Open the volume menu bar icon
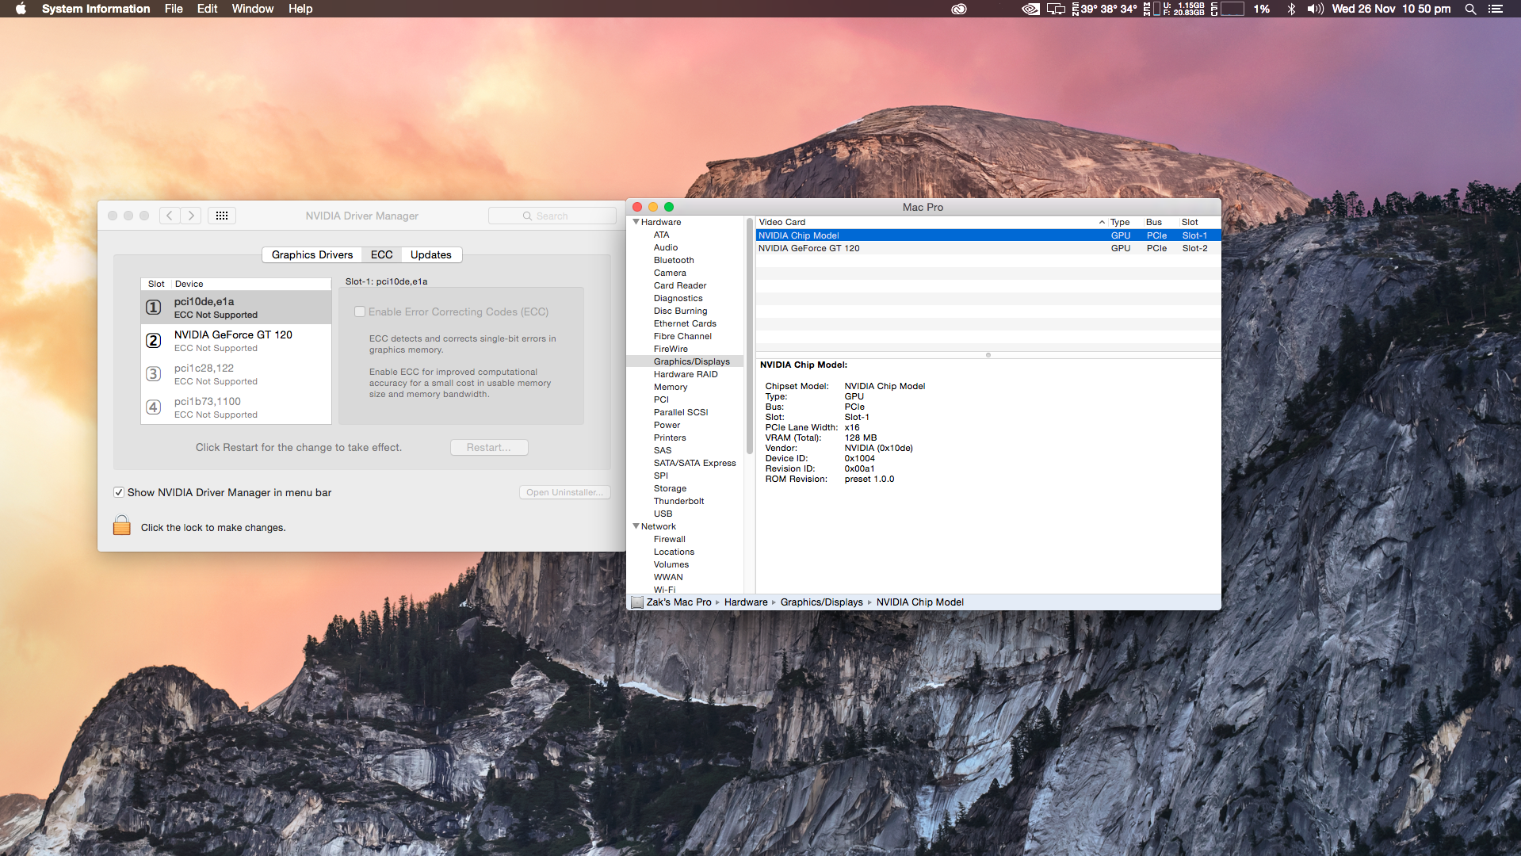1521x856 pixels. click(1316, 9)
